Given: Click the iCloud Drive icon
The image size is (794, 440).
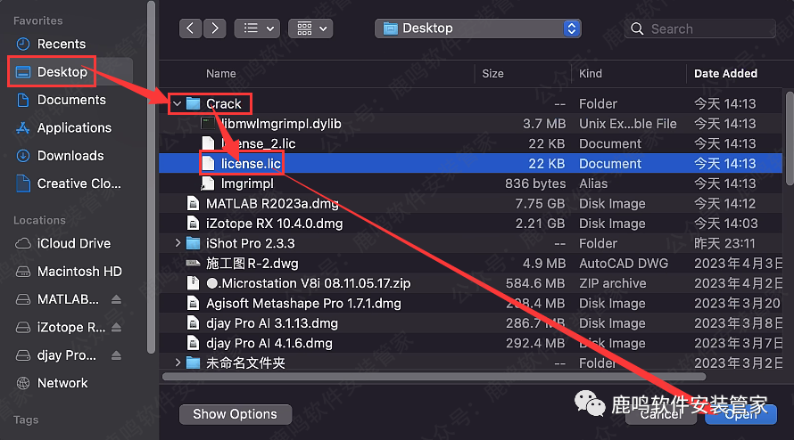Looking at the screenshot, I should pos(23,243).
